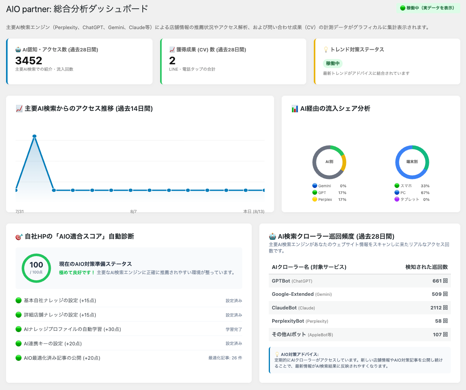Click the 3452 access count value
Viewport: 466px width, 390px height.
[x=29, y=61]
